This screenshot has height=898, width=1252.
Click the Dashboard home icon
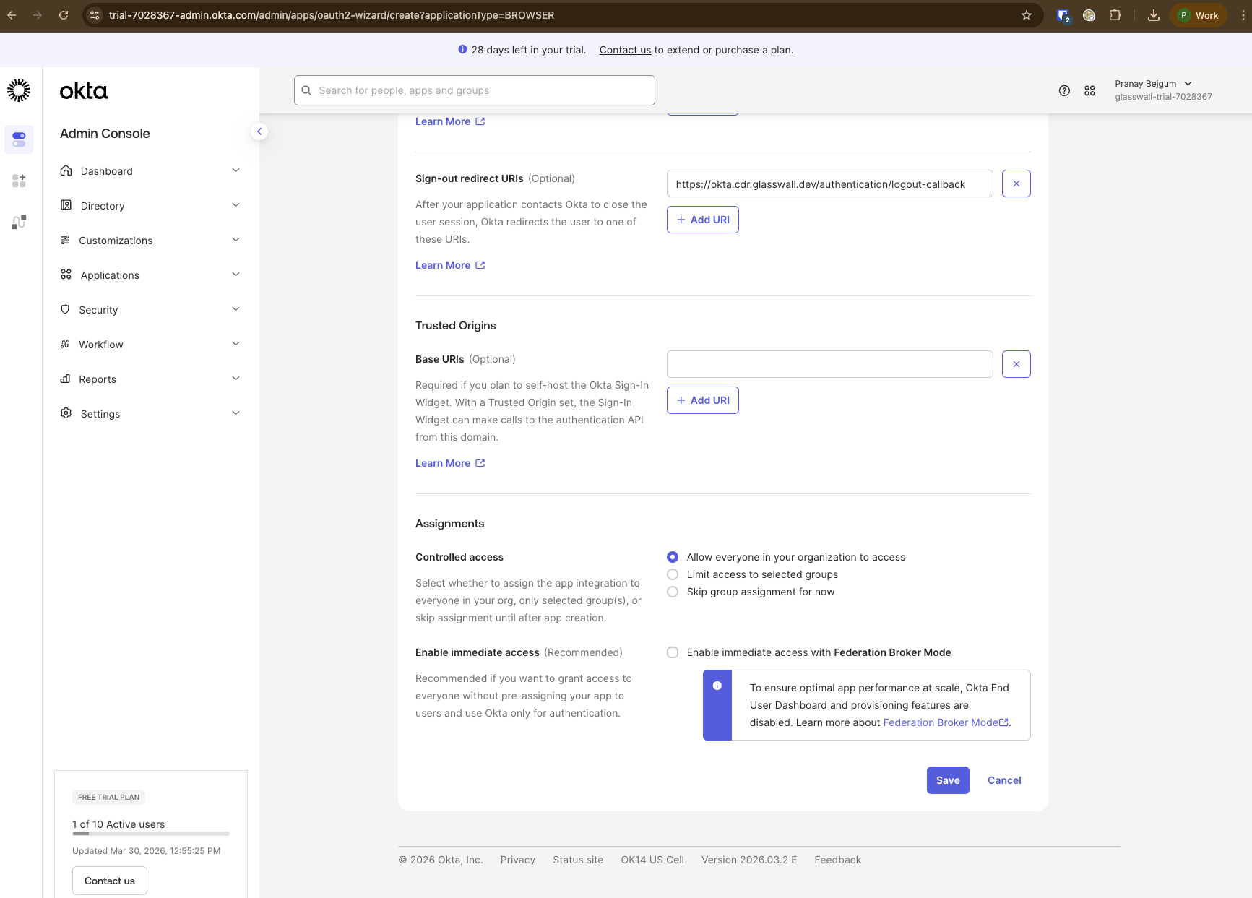66,170
